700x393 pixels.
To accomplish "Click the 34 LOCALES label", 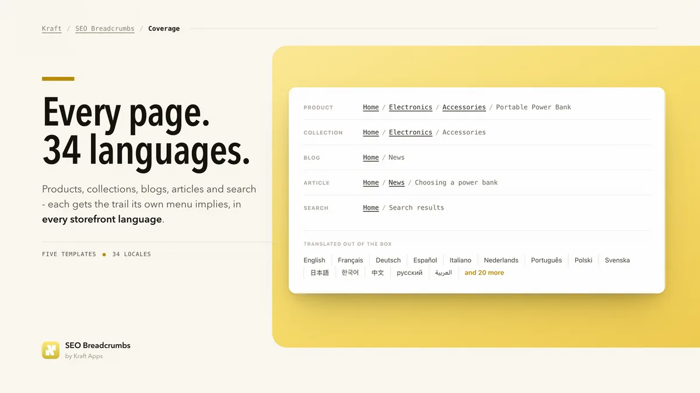I will pyautogui.click(x=131, y=254).
